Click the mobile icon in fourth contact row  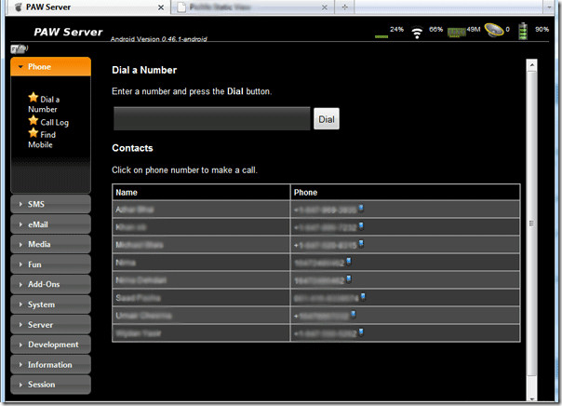tap(348, 261)
